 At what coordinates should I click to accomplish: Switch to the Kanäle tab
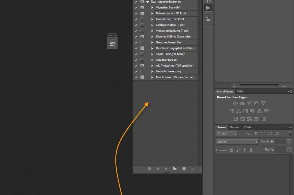tap(235, 127)
